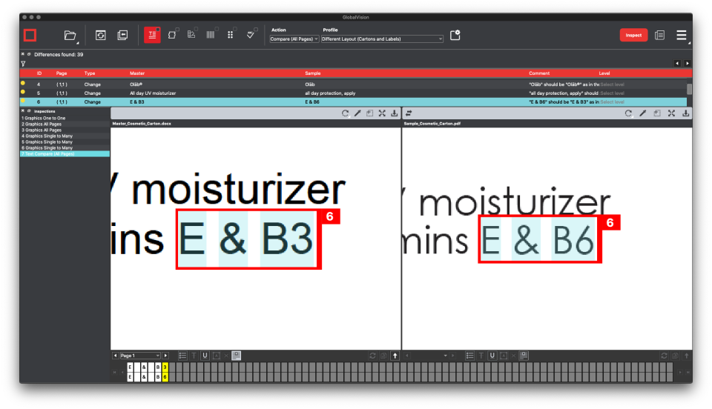Pick the eyedropper tool in Sample panel
The height and width of the screenshot is (409, 712).
tap(642, 113)
